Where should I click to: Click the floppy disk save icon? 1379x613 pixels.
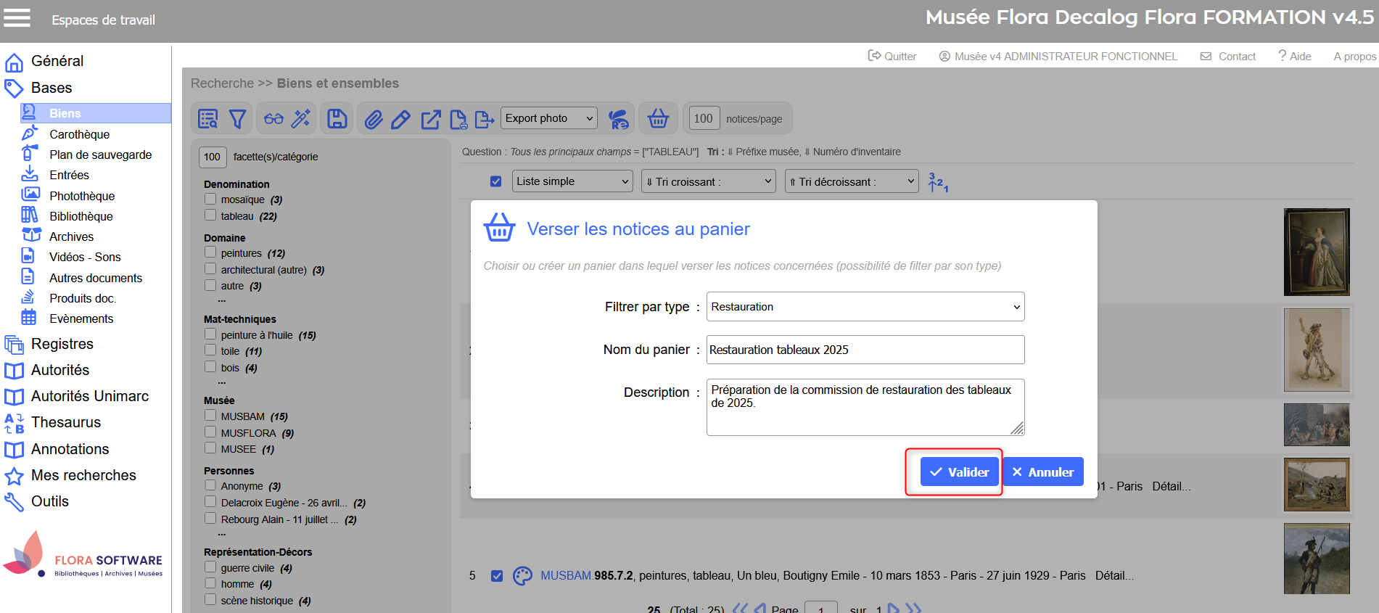(x=337, y=119)
